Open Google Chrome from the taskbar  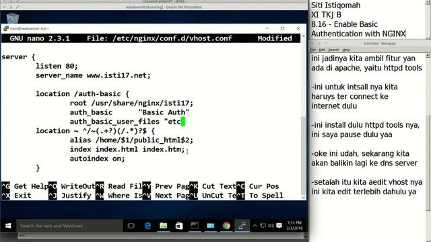coord(226,226)
